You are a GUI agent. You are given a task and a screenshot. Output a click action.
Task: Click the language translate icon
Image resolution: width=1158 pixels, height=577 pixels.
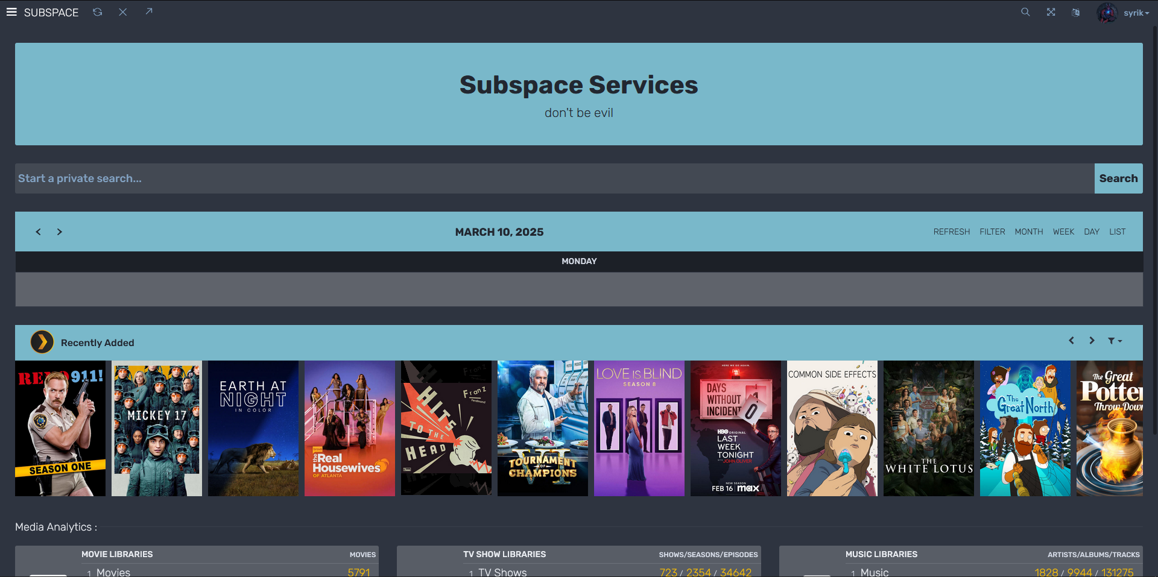[x=1075, y=12]
